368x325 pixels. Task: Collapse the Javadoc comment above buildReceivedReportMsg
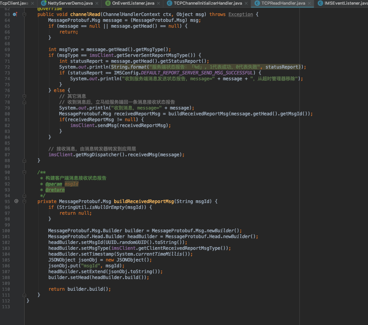click(24, 172)
